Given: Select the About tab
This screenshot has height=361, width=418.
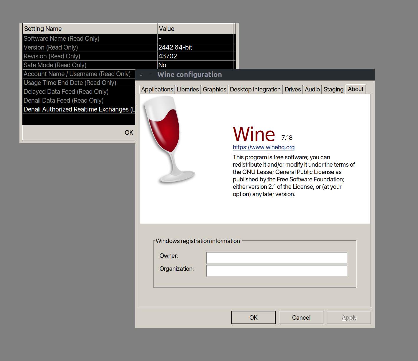Looking at the screenshot, I should click(356, 89).
